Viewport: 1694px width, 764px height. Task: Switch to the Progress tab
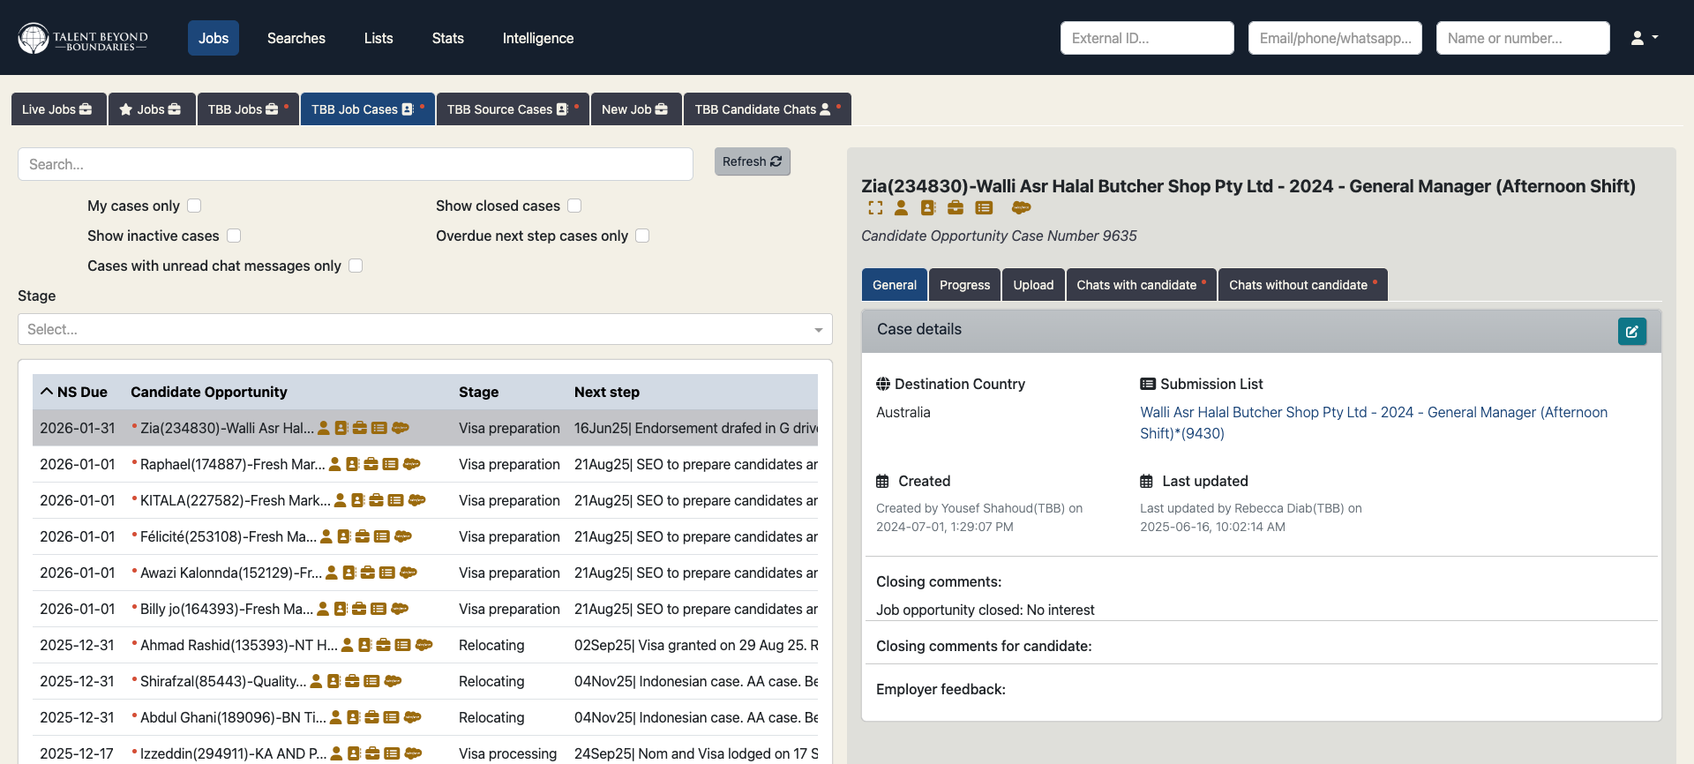coord(964,285)
